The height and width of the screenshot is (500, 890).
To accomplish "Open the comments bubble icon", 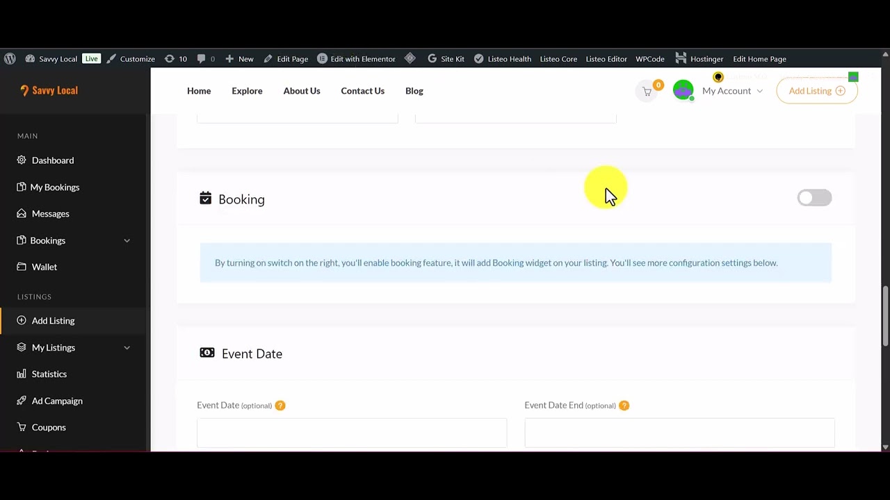I will (x=202, y=59).
